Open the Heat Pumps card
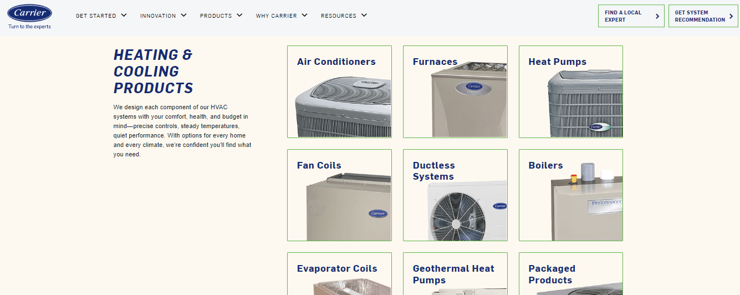Viewport: 740px width, 295px height. (571, 91)
